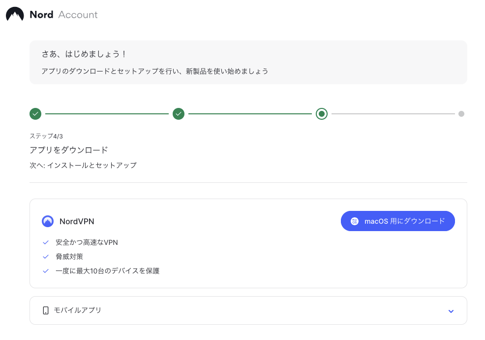Click the final gray step dot
485x340 pixels.
[461, 114]
